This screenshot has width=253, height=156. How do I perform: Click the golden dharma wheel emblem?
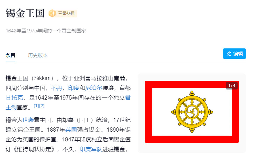click(192, 112)
